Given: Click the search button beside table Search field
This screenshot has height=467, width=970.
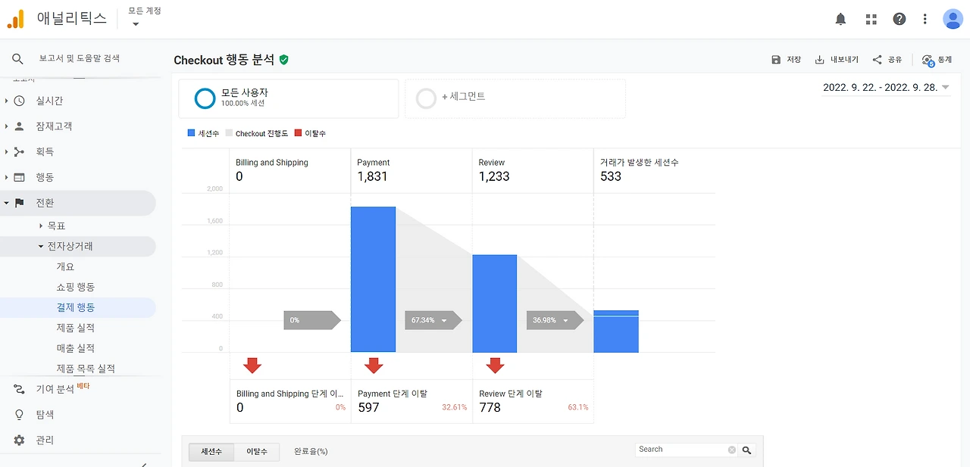Looking at the screenshot, I should coord(747,450).
